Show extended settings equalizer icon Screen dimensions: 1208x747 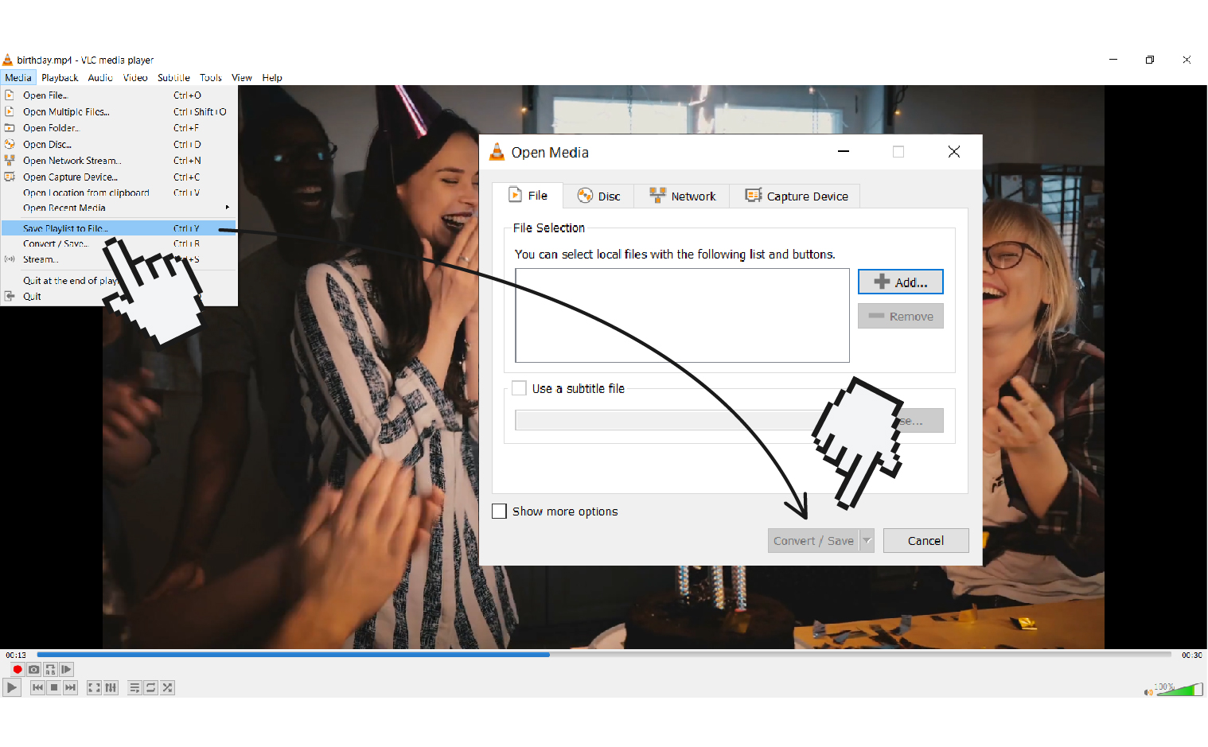point(111,687)
